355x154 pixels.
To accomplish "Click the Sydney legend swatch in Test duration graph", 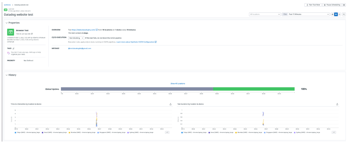I will click(295, 132).
